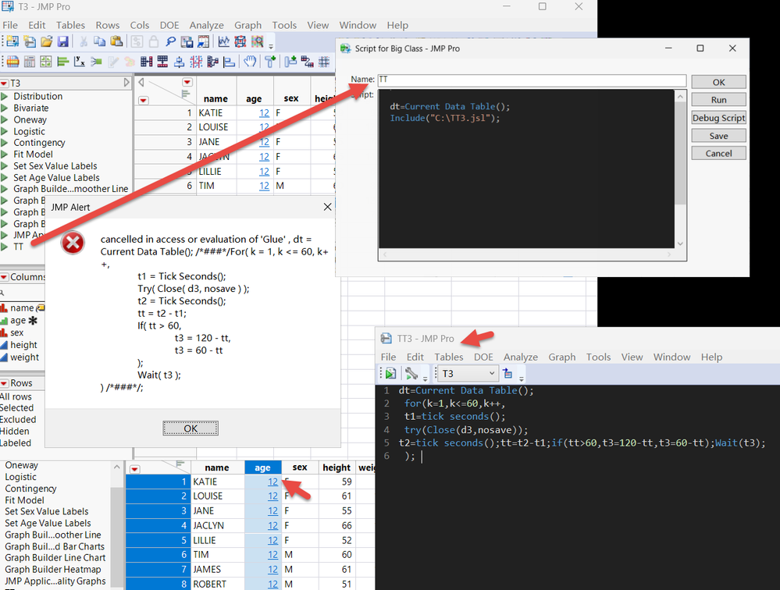Click the Fit Y by X icon

pos(79,62)
